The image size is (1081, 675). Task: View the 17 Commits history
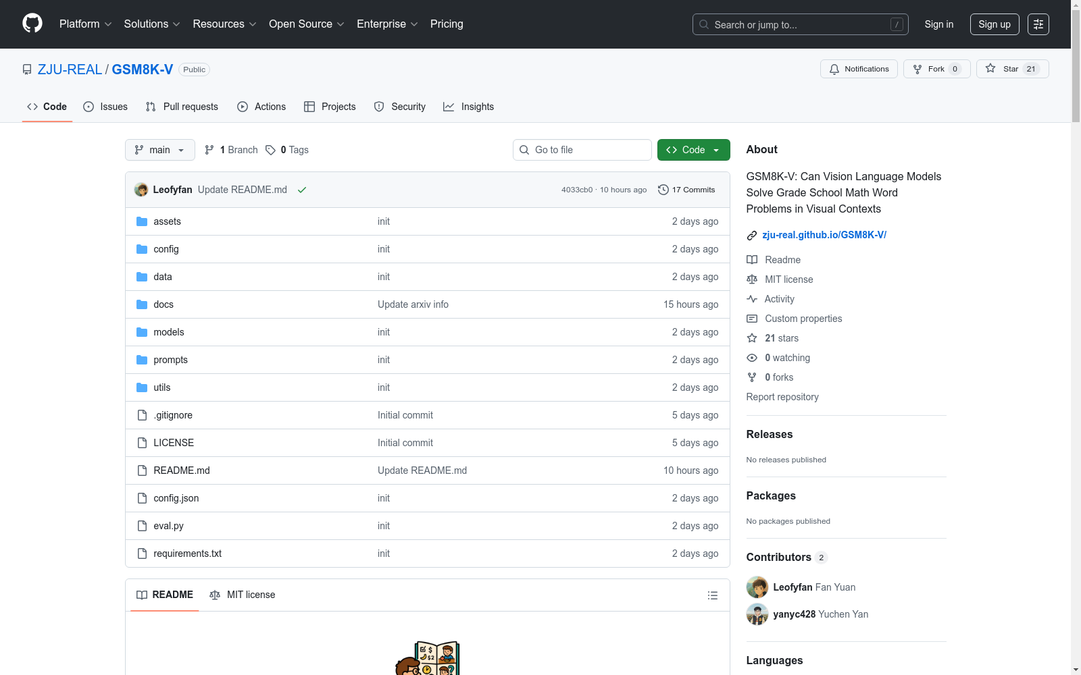(x=686, y=190)
